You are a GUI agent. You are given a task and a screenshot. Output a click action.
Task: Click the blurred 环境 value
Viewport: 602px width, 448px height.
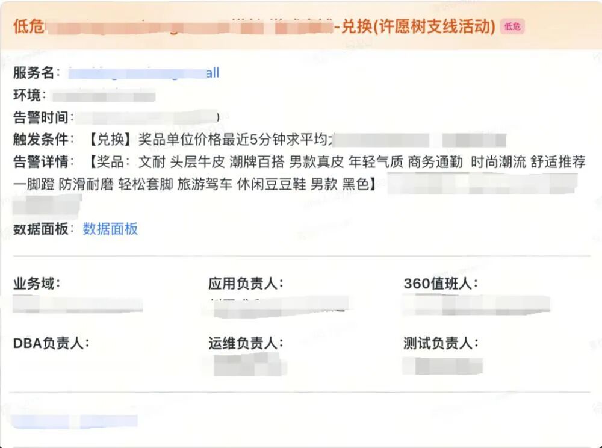pos(104,95)
